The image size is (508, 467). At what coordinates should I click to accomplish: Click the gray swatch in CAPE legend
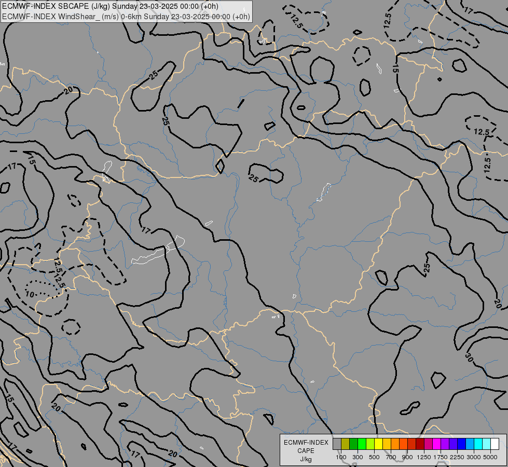coord(337,444)
